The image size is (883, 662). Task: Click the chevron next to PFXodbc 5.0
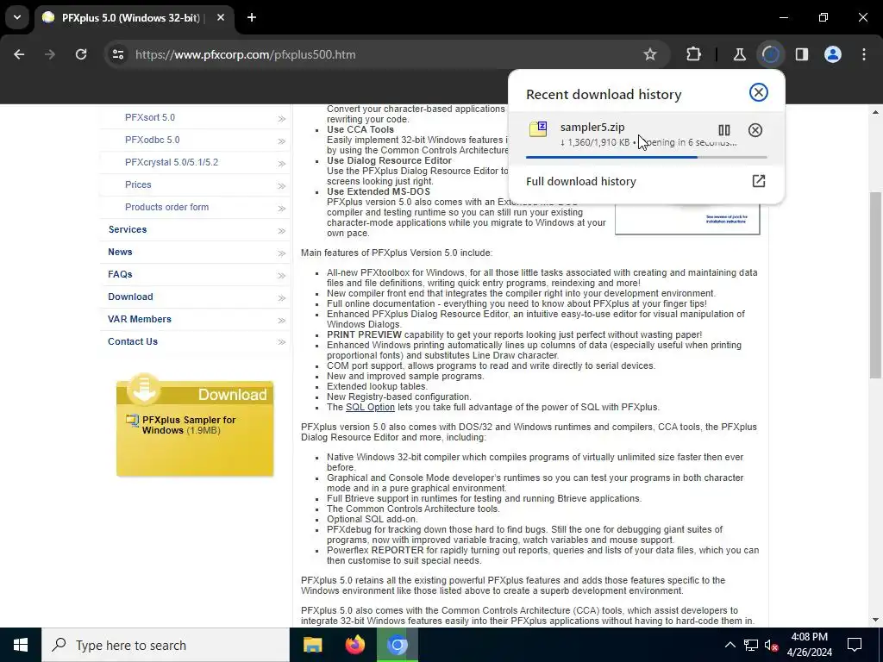[x=282, y=141]
